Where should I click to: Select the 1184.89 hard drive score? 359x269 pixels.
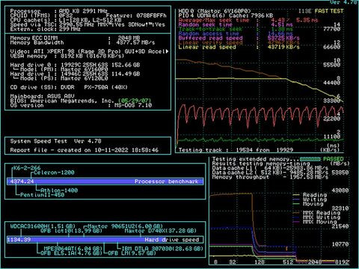19,240
